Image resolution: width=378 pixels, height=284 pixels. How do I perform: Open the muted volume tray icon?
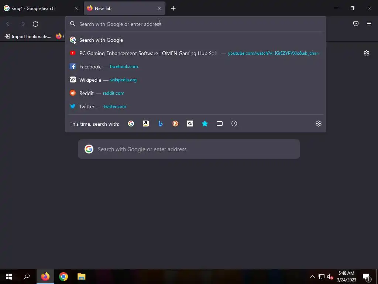click(330, 277)
